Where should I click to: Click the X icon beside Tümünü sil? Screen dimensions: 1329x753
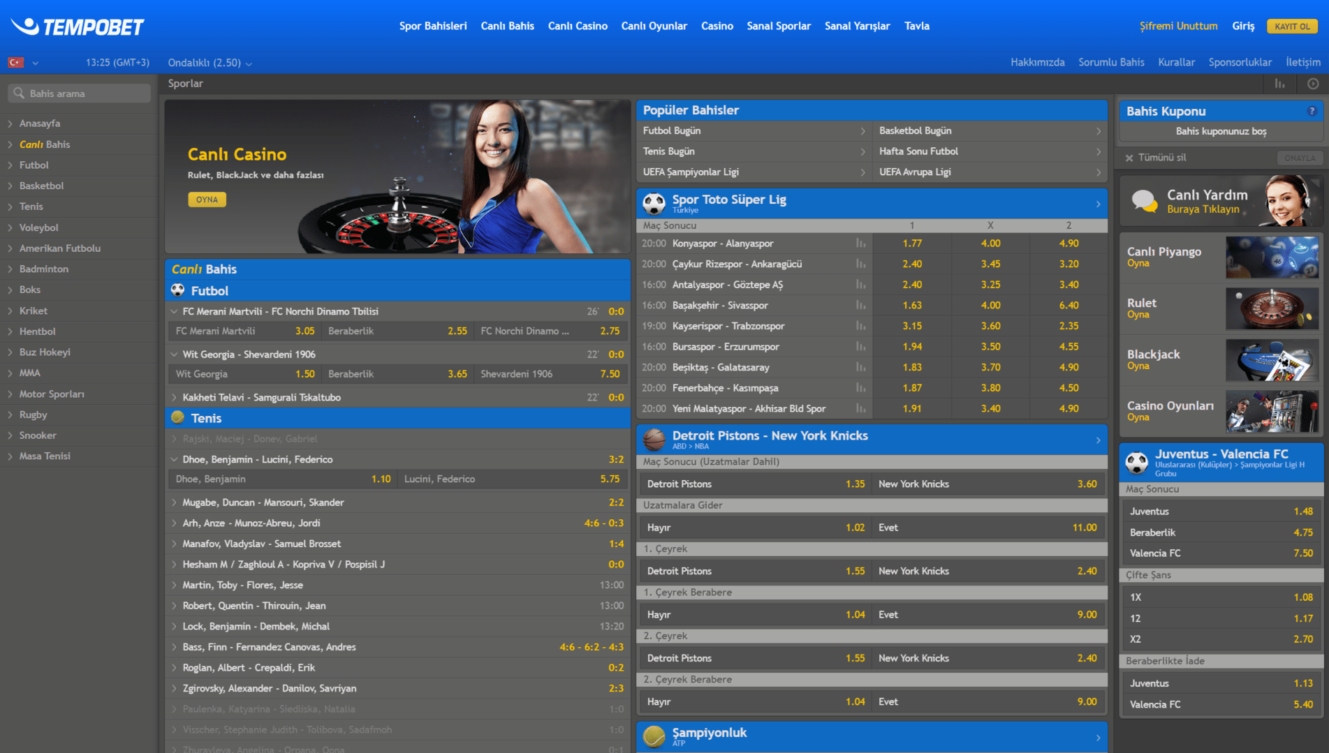[1129, 158]
